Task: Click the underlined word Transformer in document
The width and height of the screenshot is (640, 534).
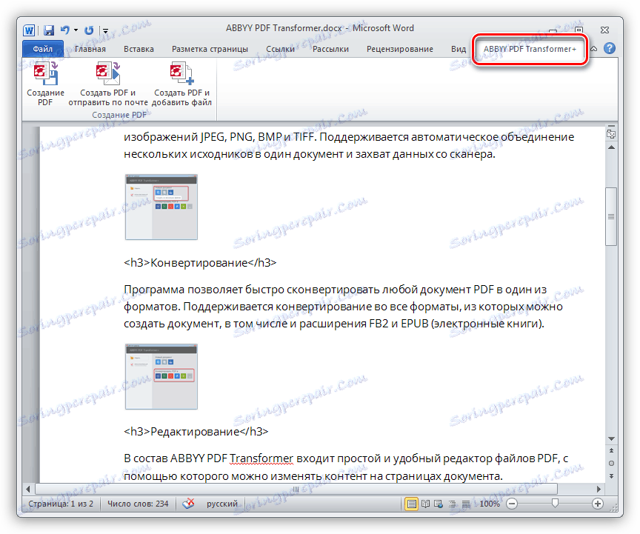Action: [x=261, y=458]
